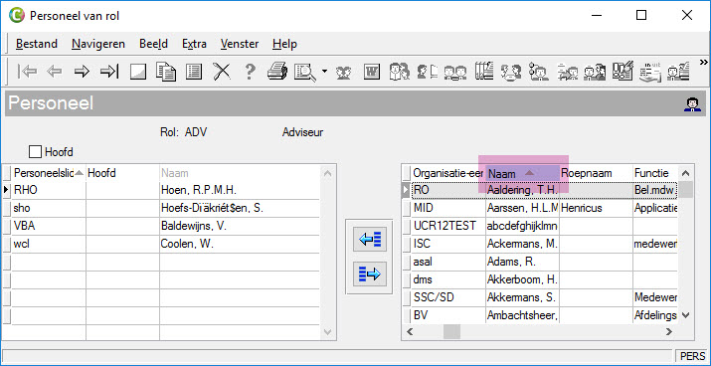Select the sho personnel cell
Screen dimensions: 711x366
(49, 208)
